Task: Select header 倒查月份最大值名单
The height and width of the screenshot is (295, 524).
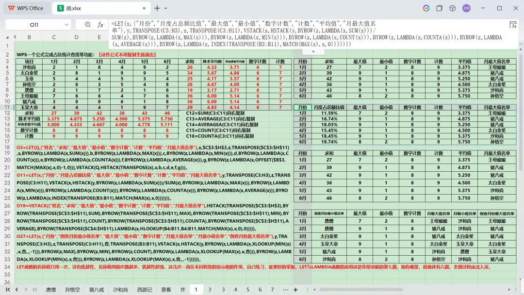Action: (x=497, y=213)
